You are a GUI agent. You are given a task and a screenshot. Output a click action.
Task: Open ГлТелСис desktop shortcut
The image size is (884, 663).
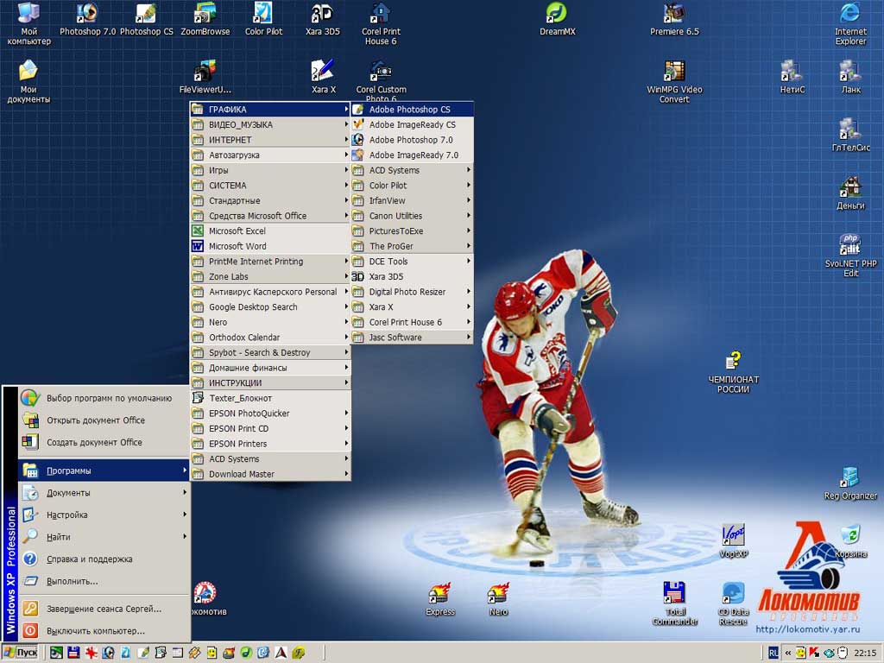pos(850,136)
